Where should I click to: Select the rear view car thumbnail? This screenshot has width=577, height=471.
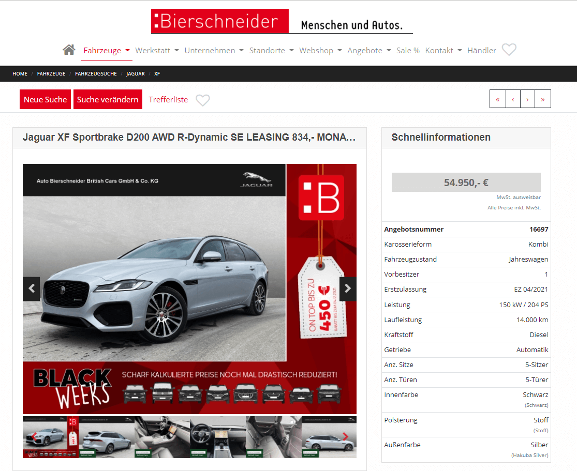107,437
